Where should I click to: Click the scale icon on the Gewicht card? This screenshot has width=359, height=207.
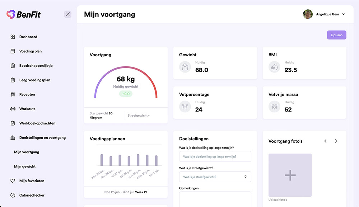point(185,67)
